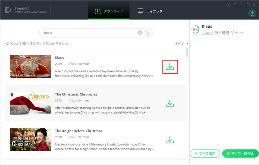Click the TunePat logo
The width and height of the screenshot is (259, 165).
point(8,10)
